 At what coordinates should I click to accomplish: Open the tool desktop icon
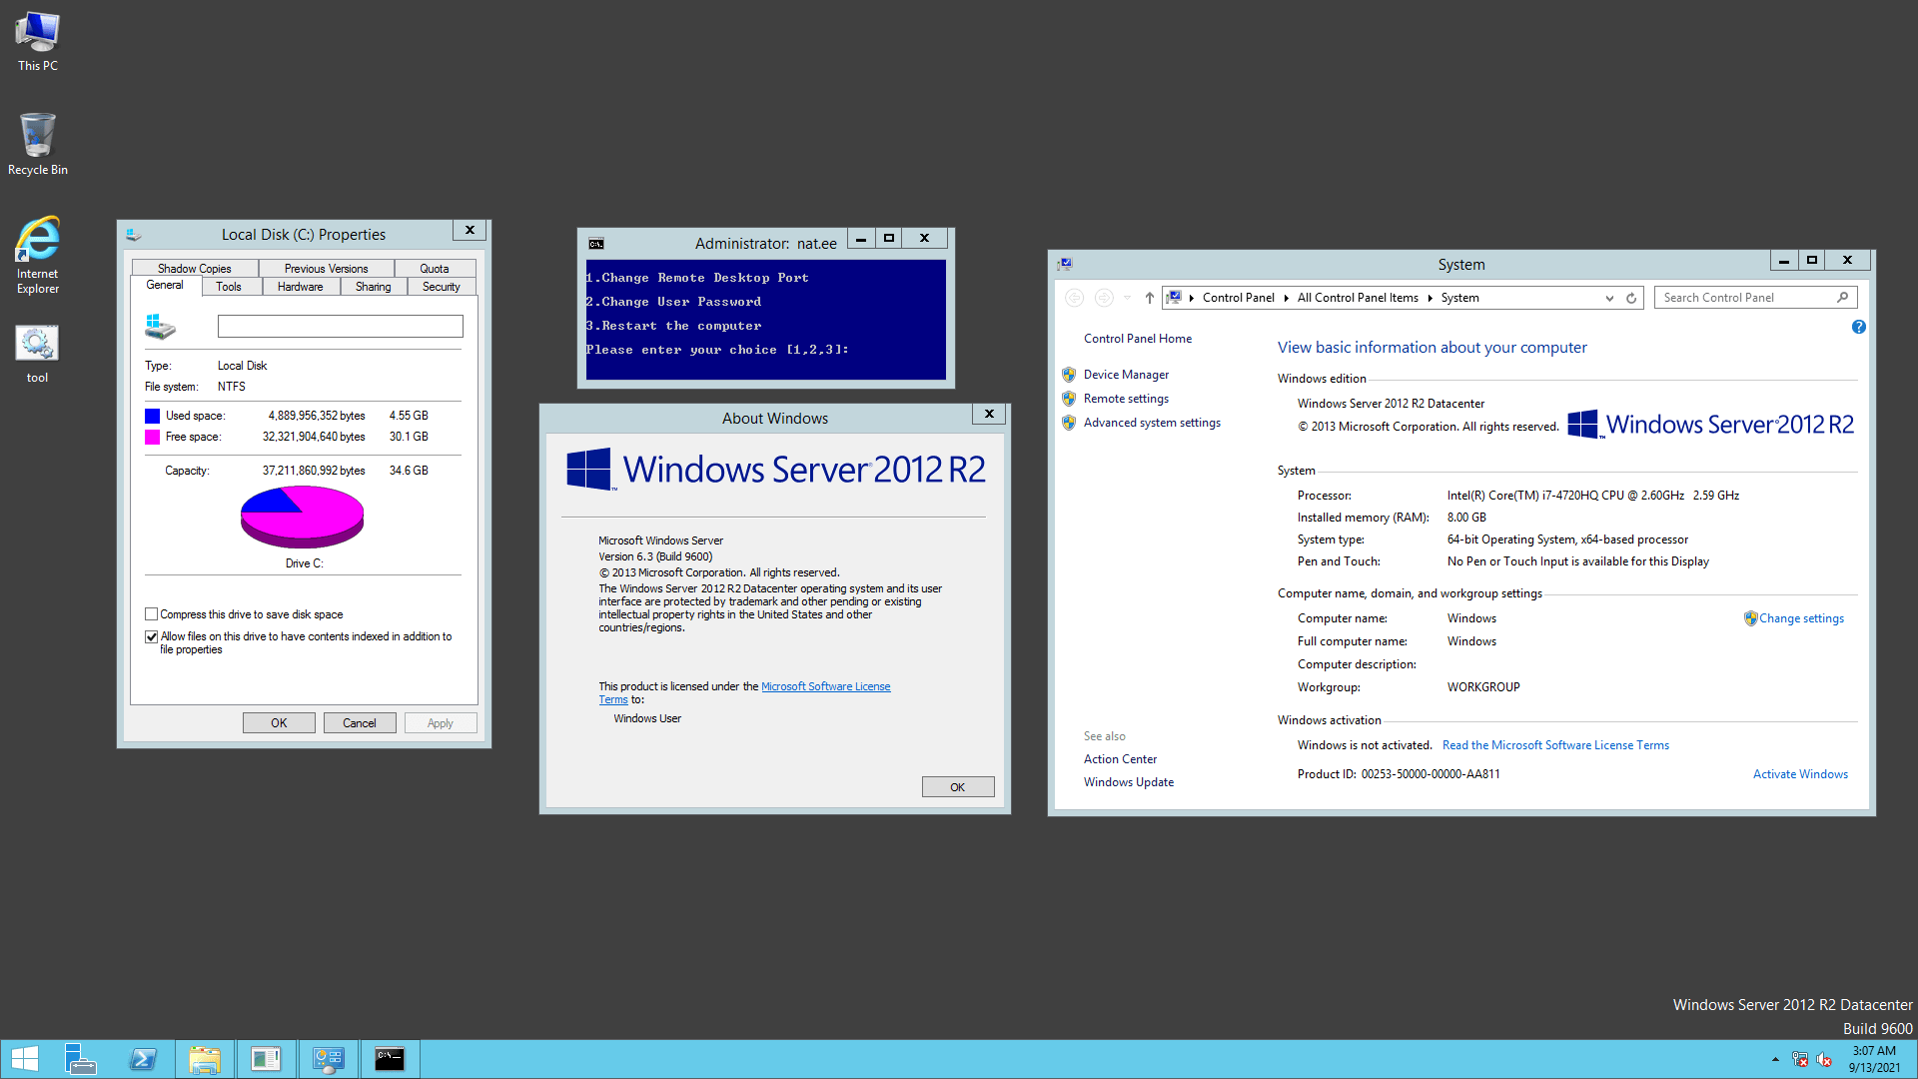point(37,346)
